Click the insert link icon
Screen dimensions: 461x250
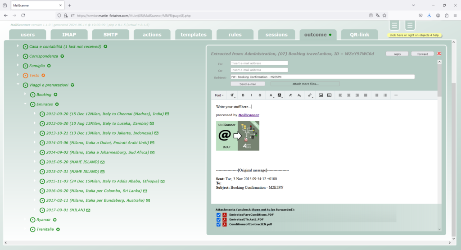tap(310, 95)
